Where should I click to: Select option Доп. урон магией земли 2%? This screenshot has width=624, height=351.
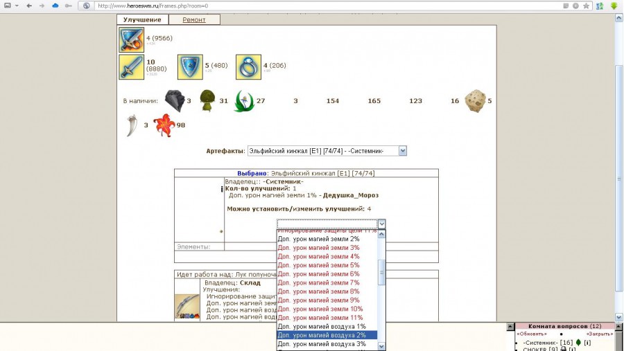[327, 239]
